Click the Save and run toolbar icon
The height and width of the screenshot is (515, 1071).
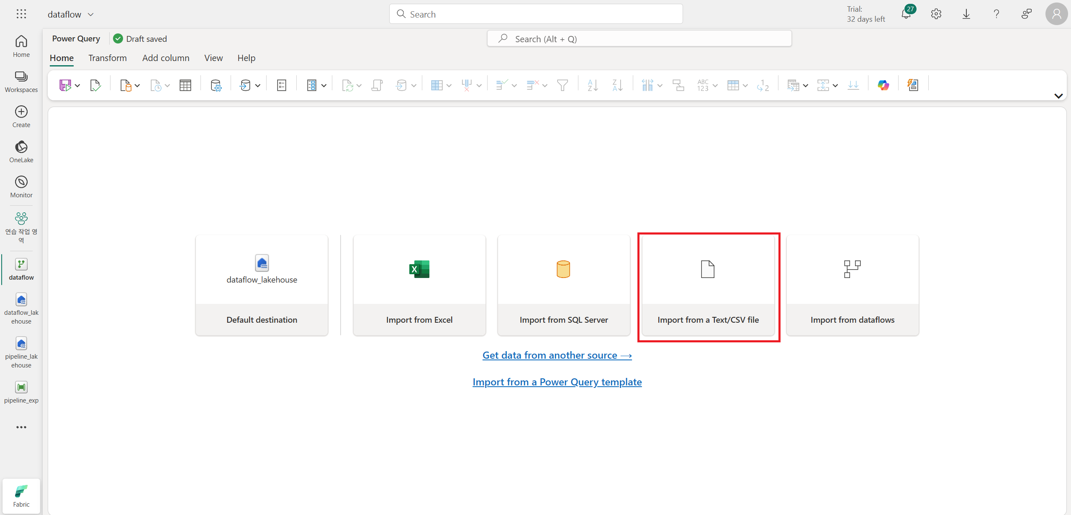click(65, 85)
